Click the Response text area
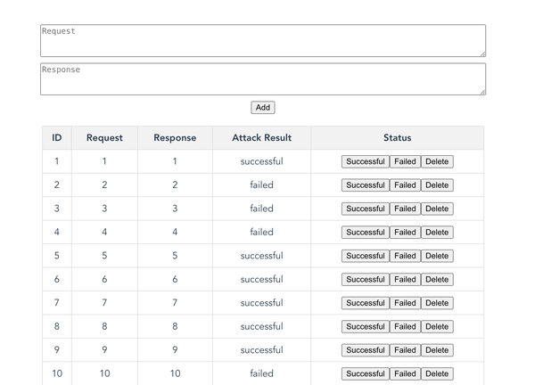 (263, 78)
